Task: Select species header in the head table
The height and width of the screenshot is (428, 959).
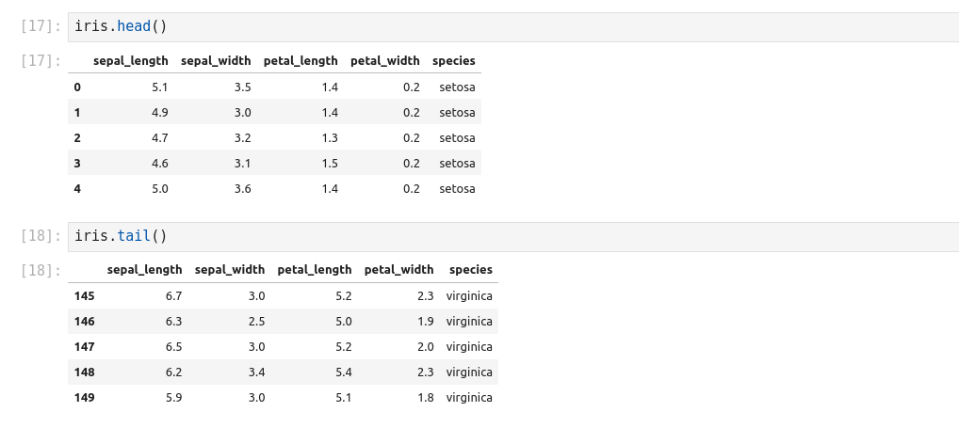Action: (x=454, y=61)
